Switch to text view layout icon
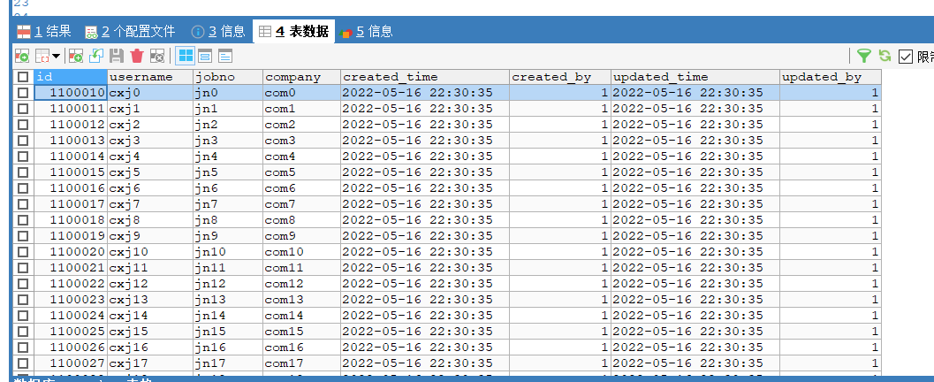 pyautogui.click(x=225, y=56)
